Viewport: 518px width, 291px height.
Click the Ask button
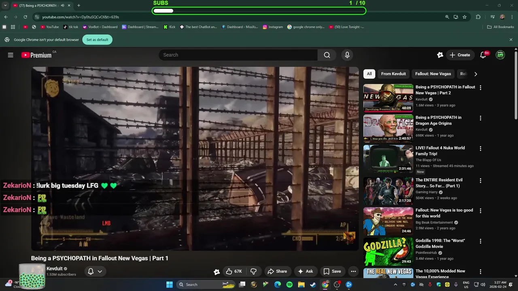click(x=306, y=271)
